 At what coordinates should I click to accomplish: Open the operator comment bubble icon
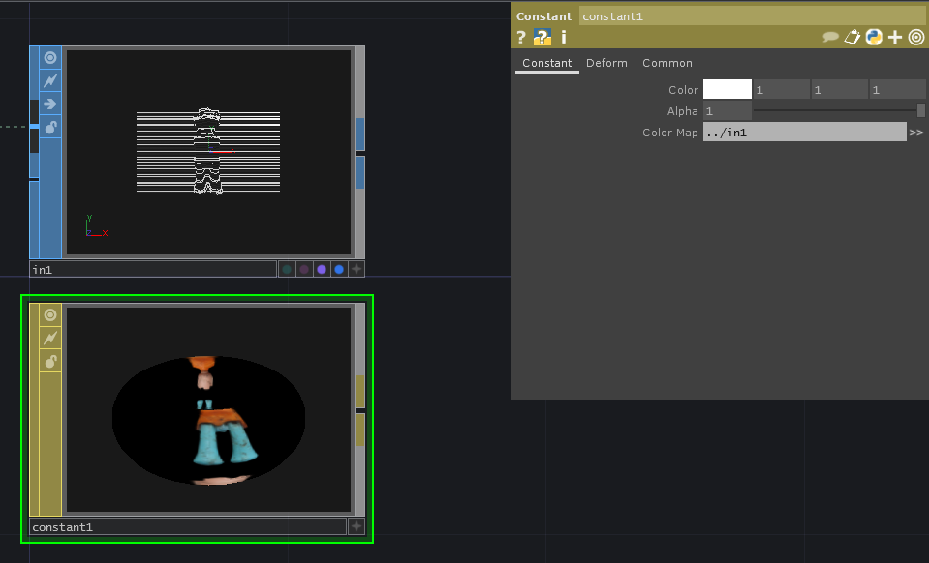[x=830, y=38]
